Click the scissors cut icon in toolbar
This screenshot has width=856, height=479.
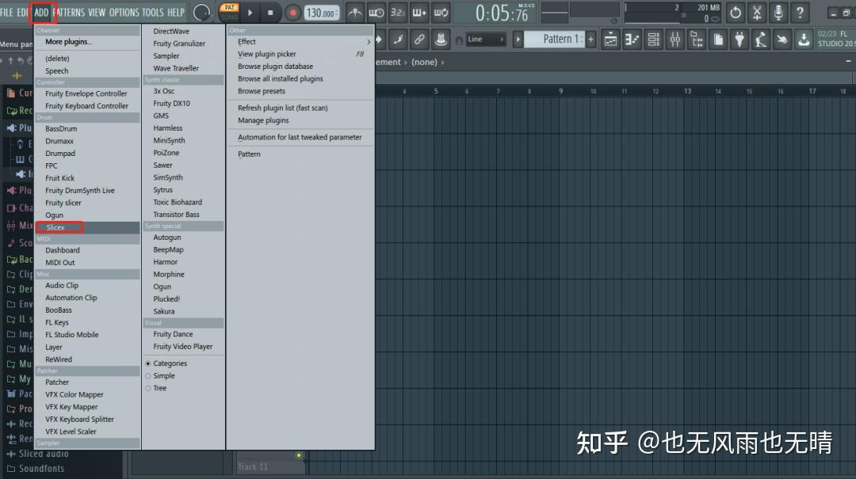tap(756, 13)
